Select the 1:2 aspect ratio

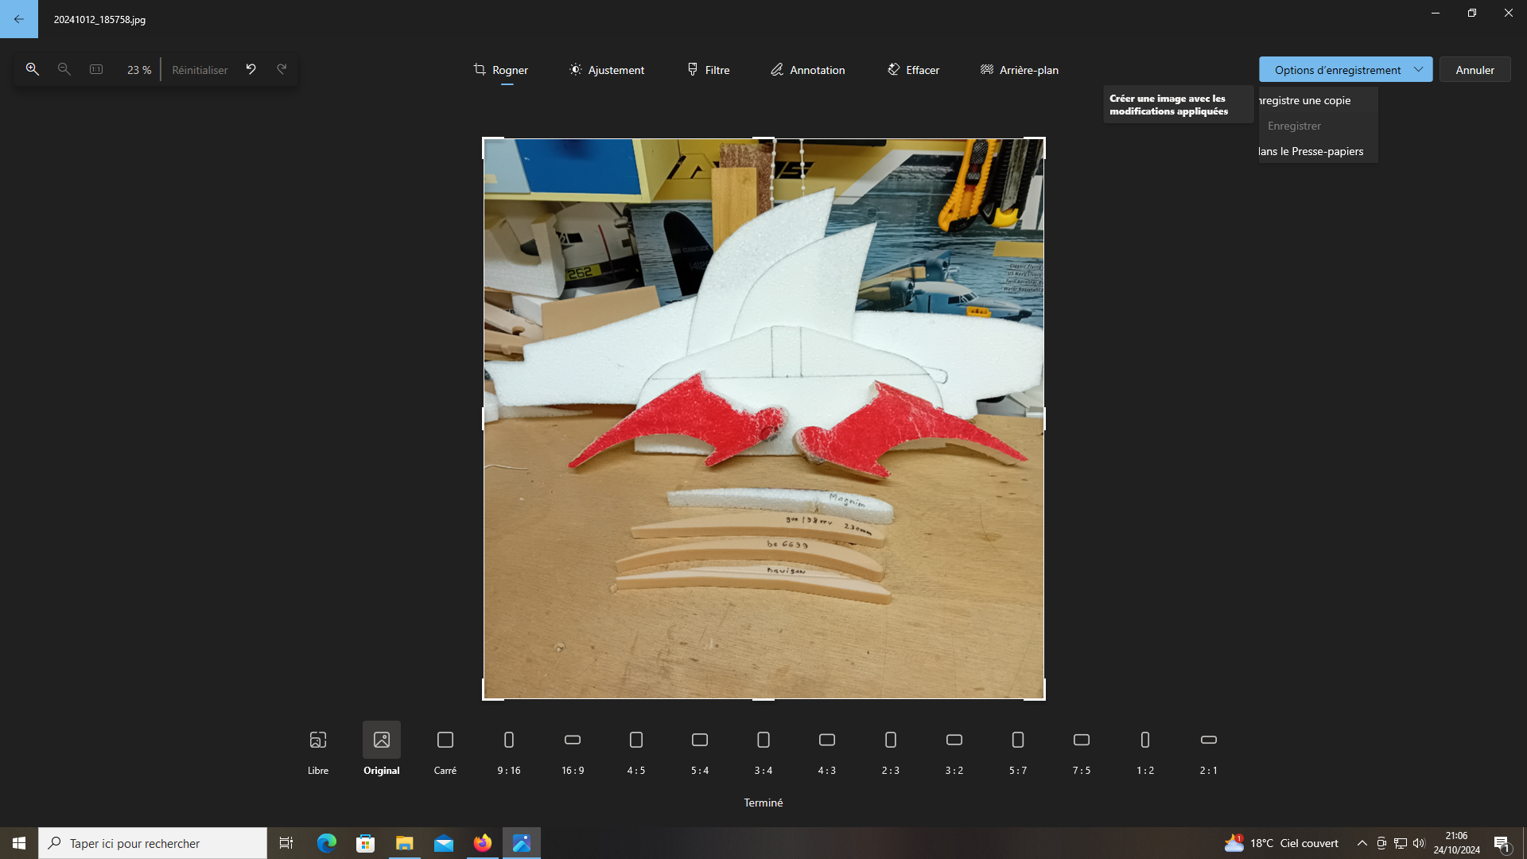coord(1145,751)
